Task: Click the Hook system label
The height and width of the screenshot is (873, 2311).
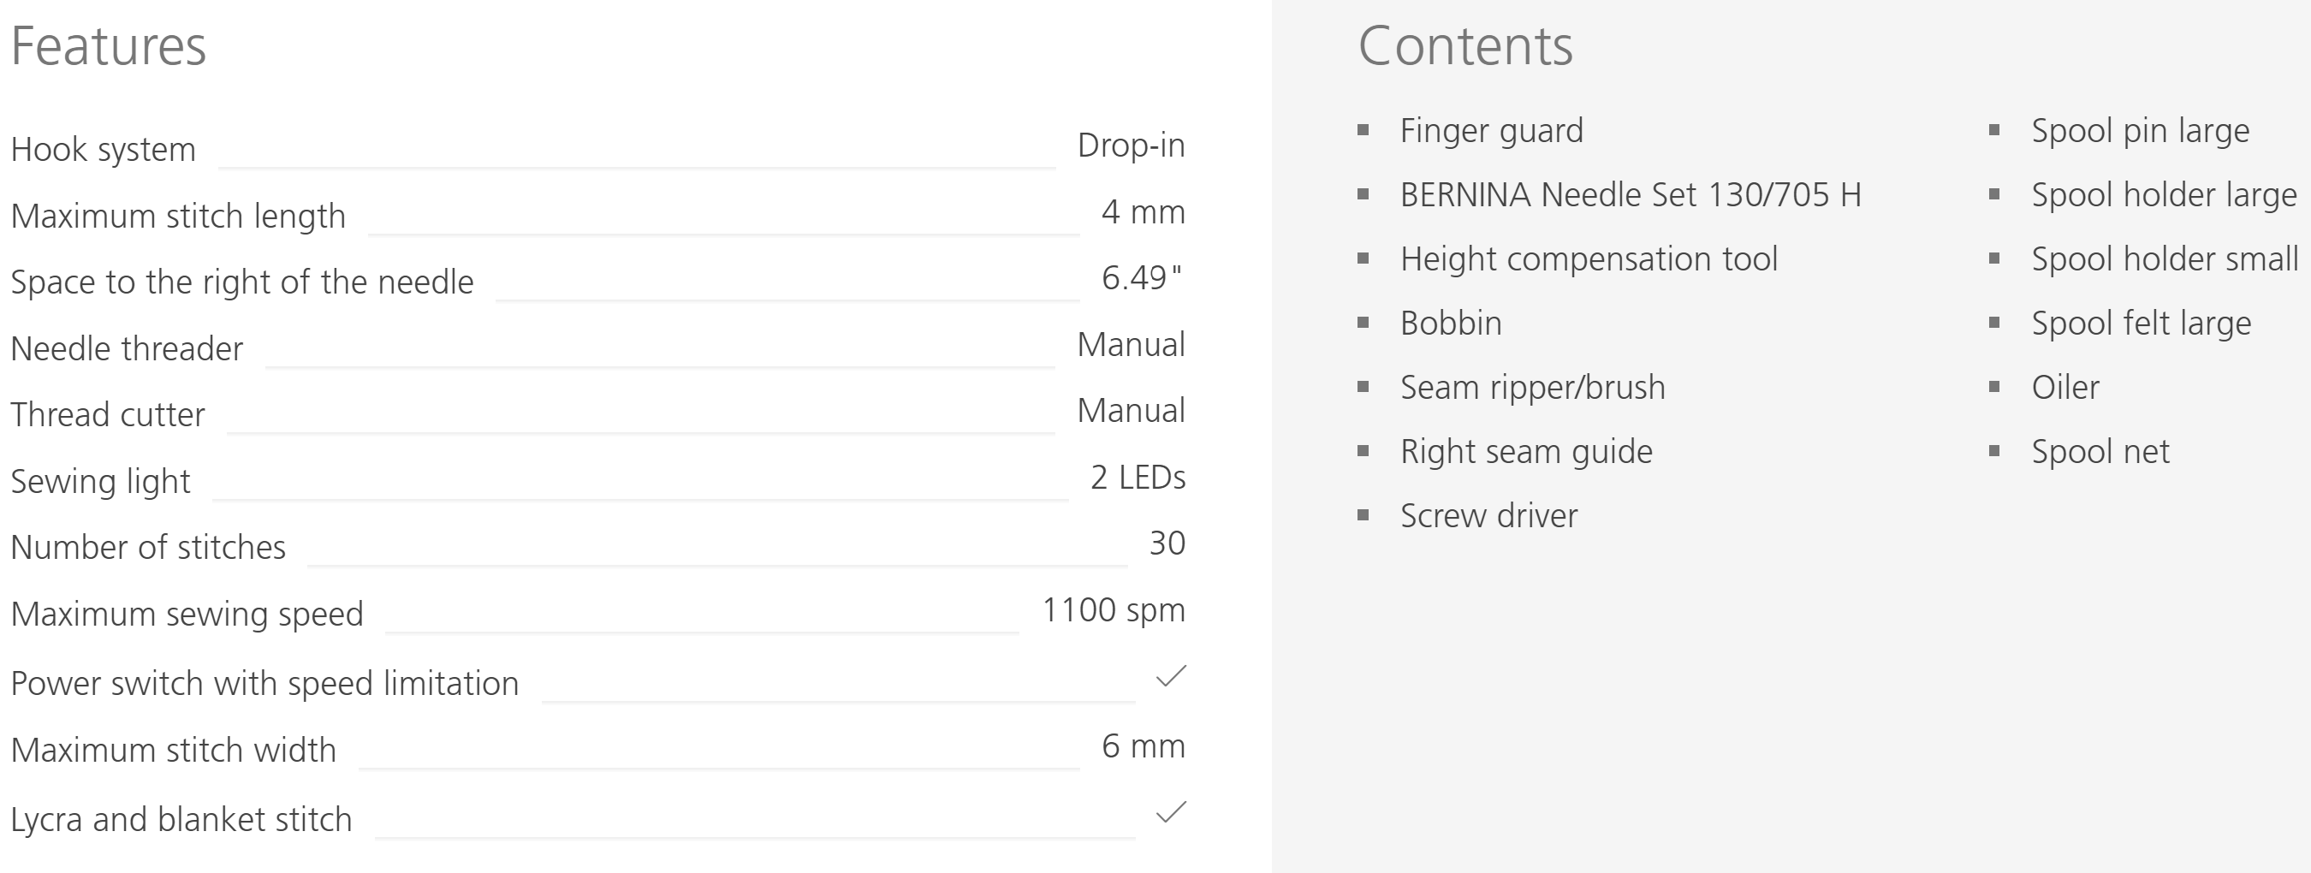Action: [x=104, y=149]
